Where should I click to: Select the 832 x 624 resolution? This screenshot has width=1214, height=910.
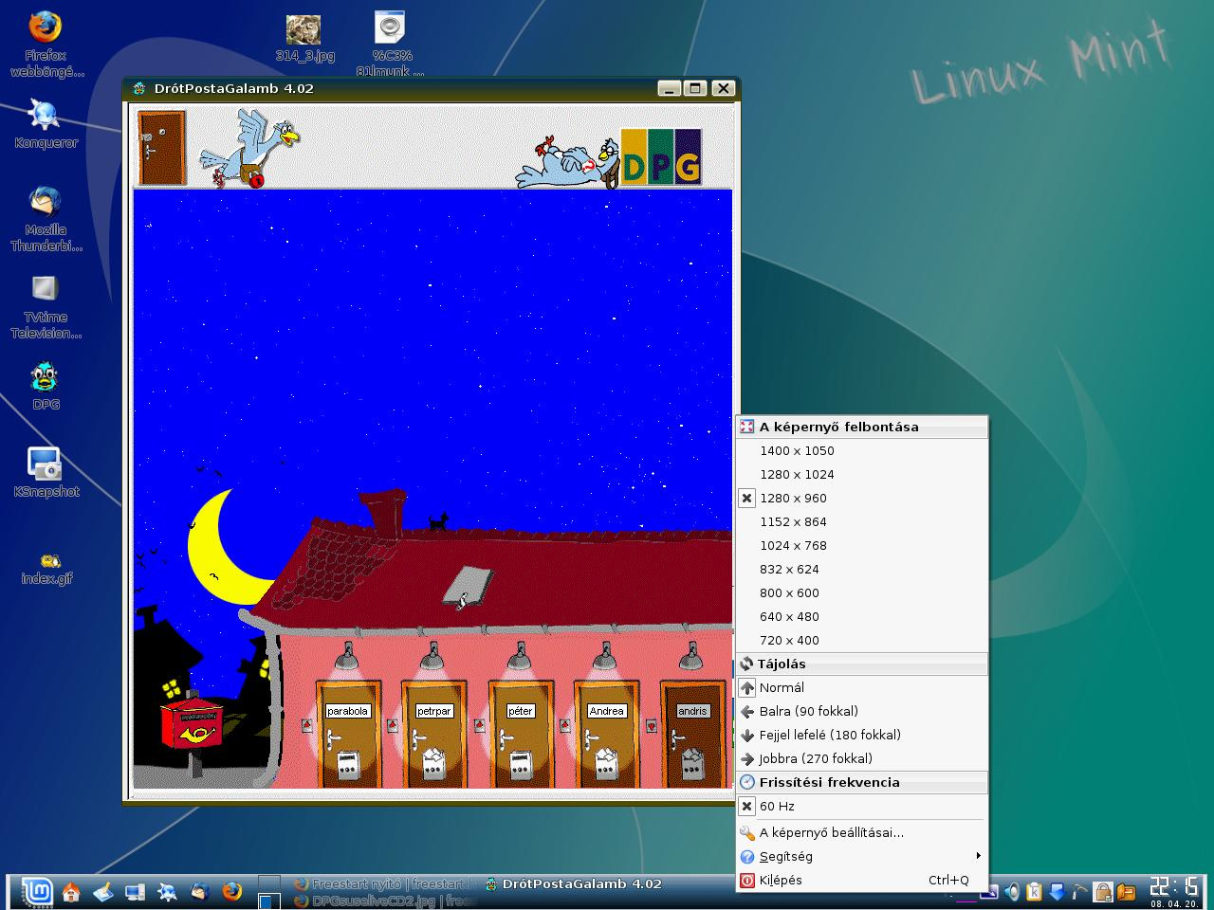tap(862, 570)
